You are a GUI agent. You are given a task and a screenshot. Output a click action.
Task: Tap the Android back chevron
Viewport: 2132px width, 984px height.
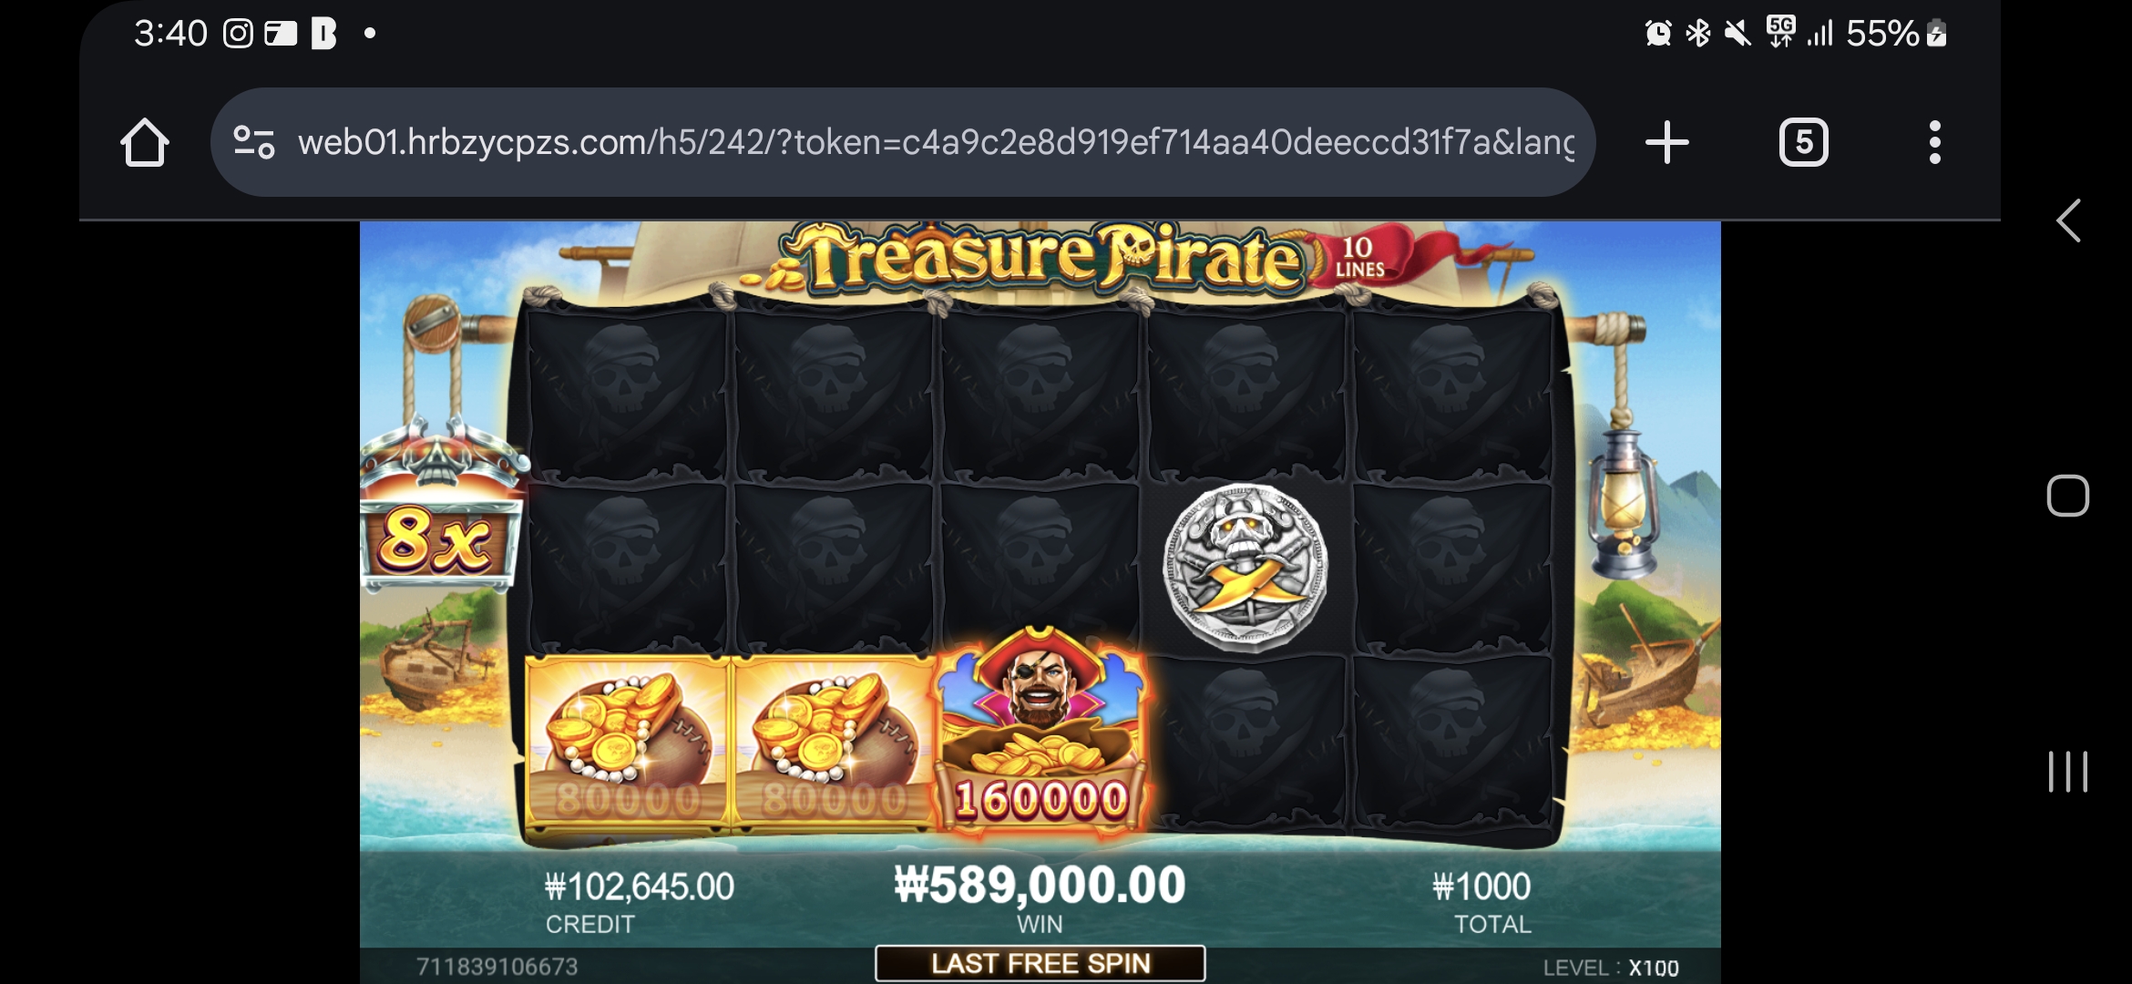2068,220
